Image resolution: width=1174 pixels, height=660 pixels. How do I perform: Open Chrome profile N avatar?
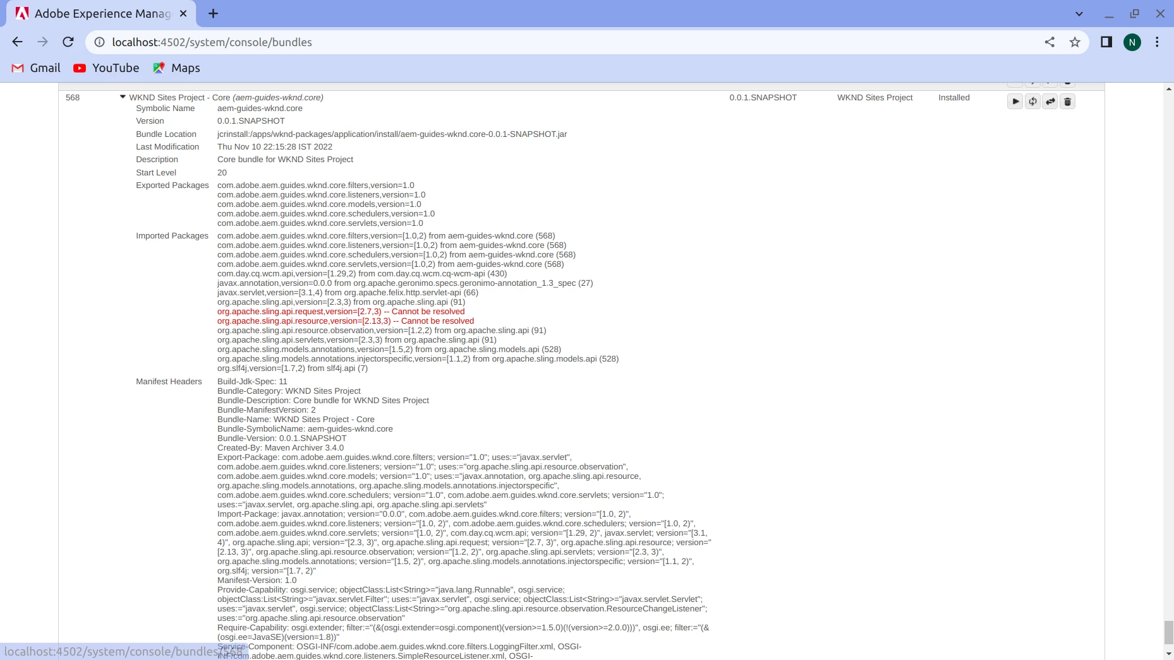(x=1132, y=42)
